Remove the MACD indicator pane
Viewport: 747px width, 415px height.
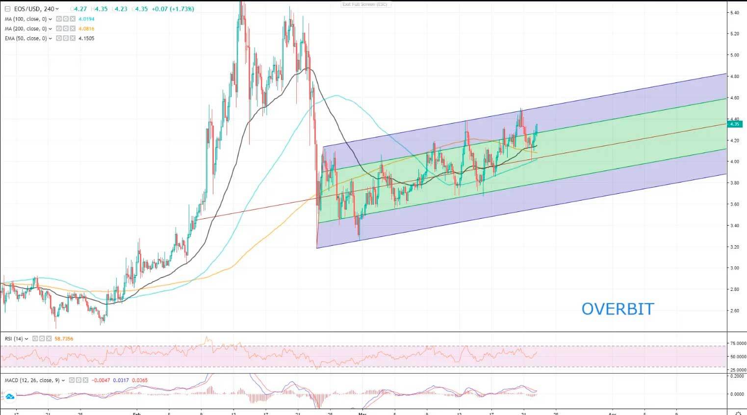(85, 380)
